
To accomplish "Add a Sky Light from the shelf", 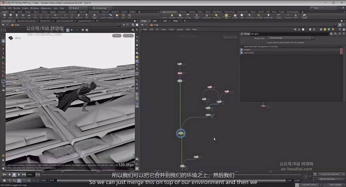I will pyautogui.click(x=235, y=16).
